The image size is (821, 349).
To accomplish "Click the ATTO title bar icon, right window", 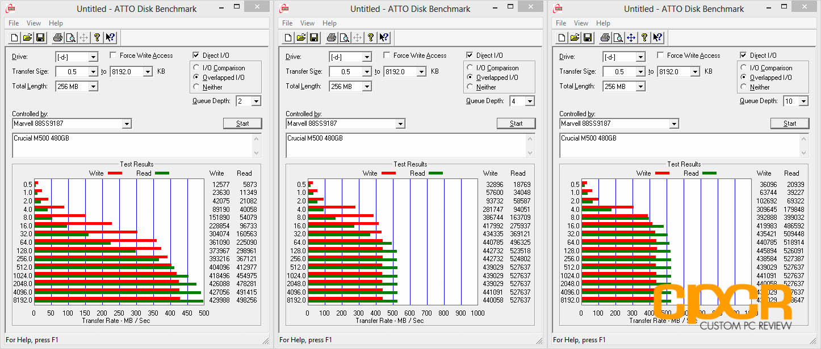I will tap(558, 8).
